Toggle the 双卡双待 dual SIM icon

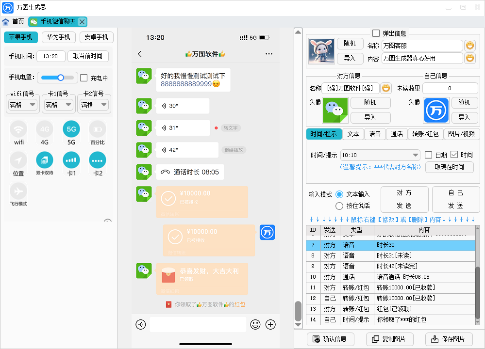45,160
